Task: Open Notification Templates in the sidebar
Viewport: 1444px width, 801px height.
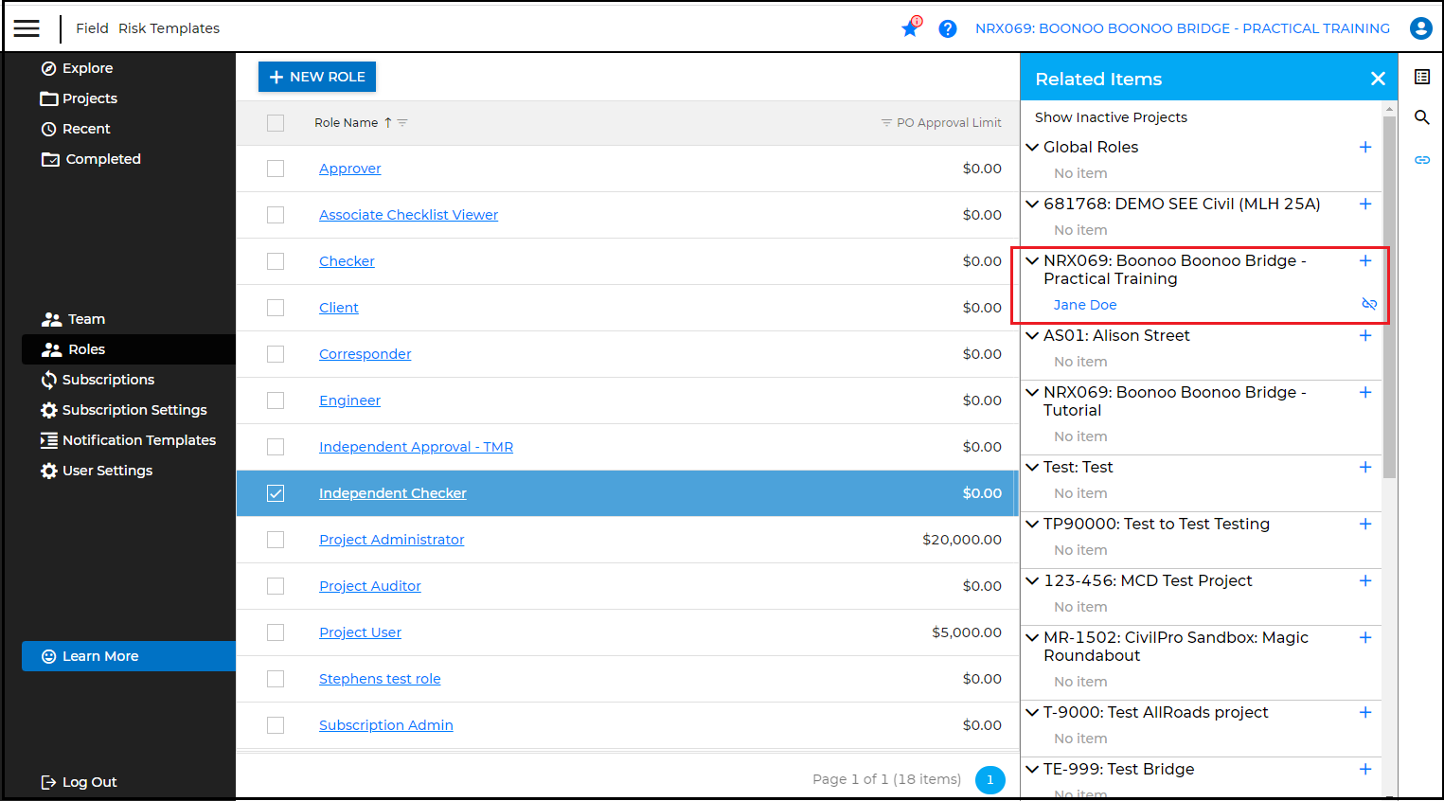Action: point(138,440)
